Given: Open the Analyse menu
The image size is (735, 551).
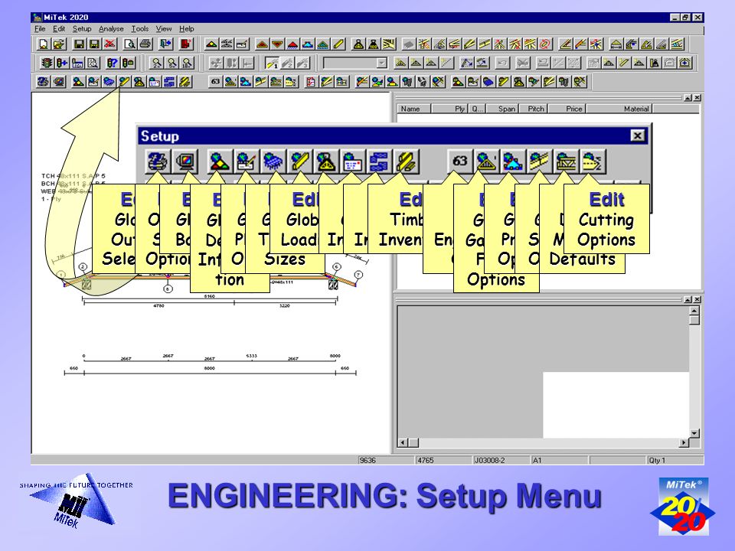Looking at the screenshot, I should pyautogui.click(x=111, y=28).
